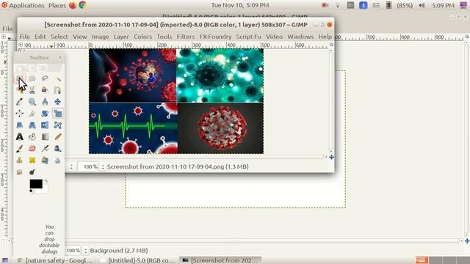470x264 pixels.
Task: Select the Scale tool
Action: (58, 114)
